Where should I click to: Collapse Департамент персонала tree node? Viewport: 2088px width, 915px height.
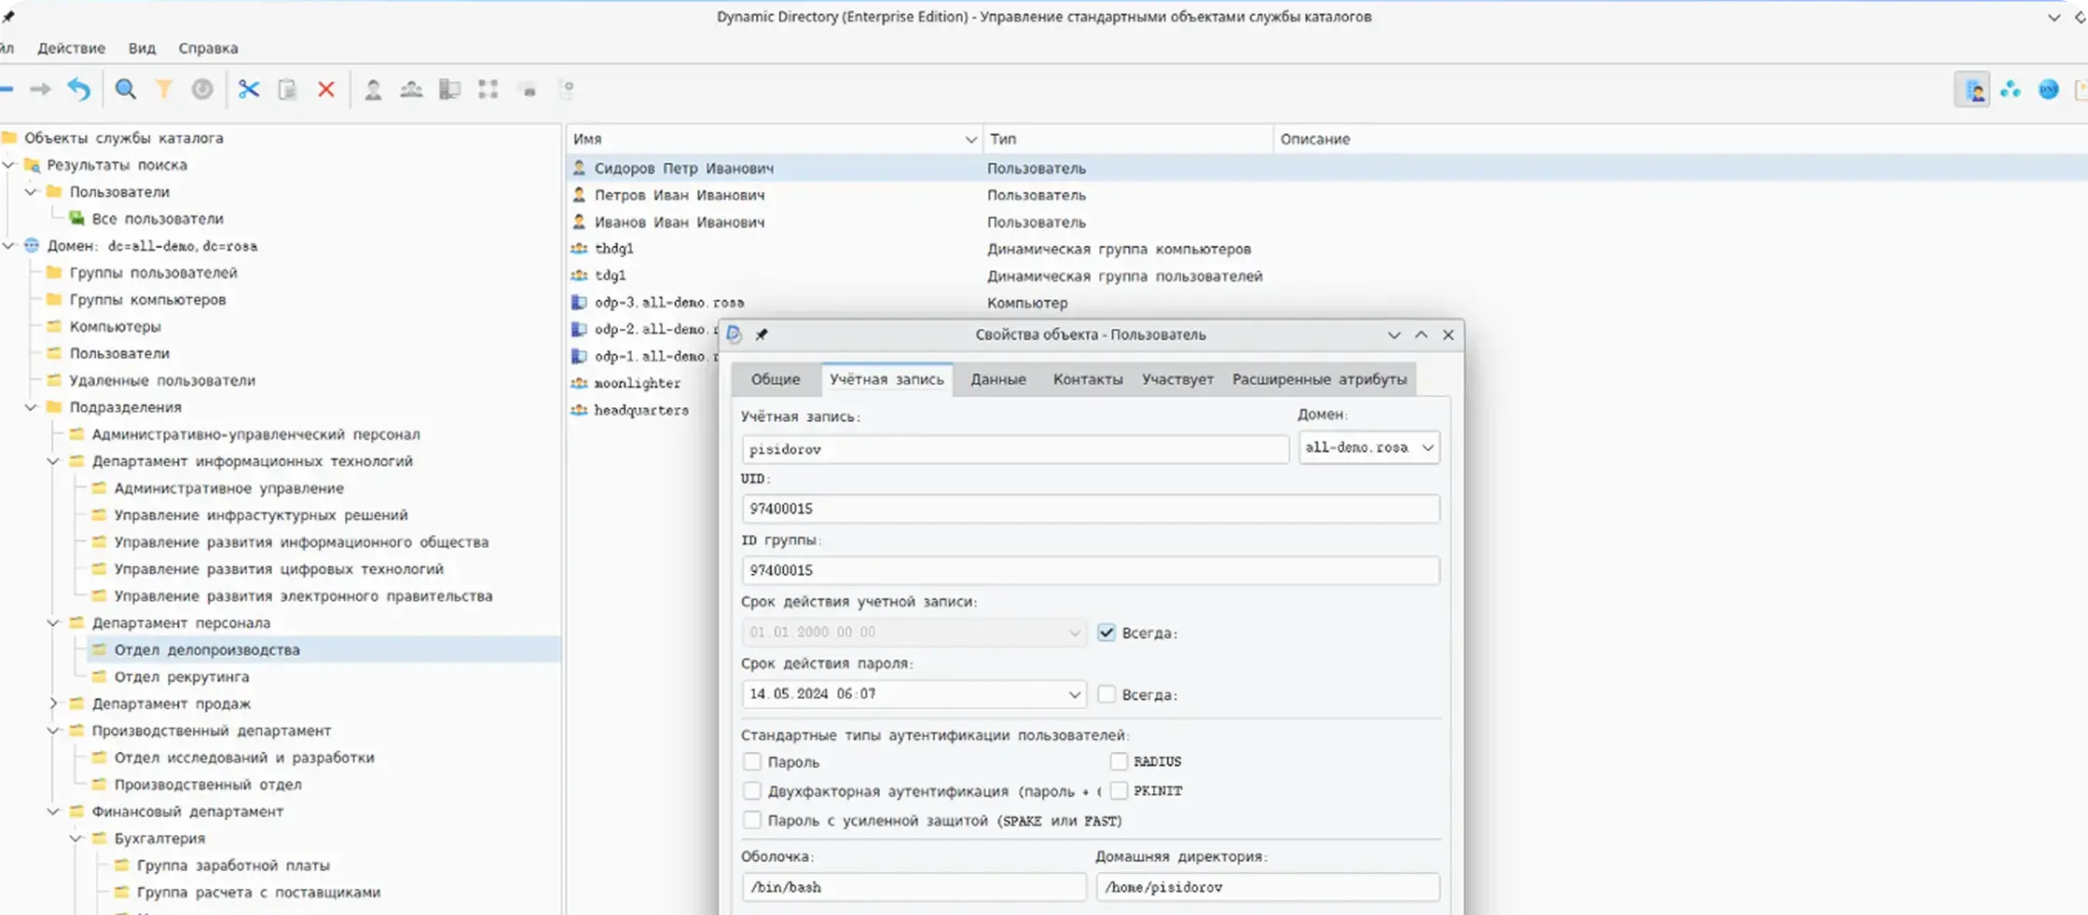(x=53, y=623)
